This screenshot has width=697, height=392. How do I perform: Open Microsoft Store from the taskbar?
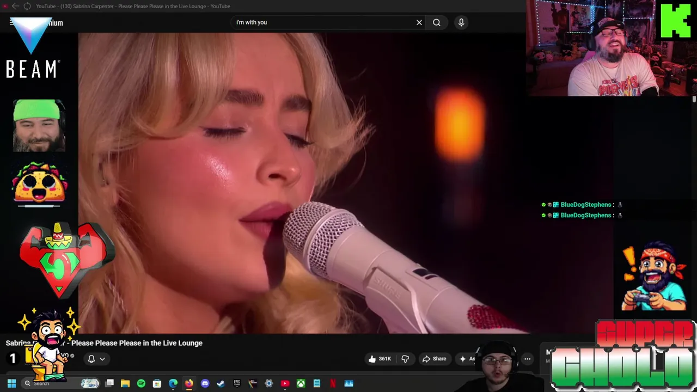[x=157, y=383]
